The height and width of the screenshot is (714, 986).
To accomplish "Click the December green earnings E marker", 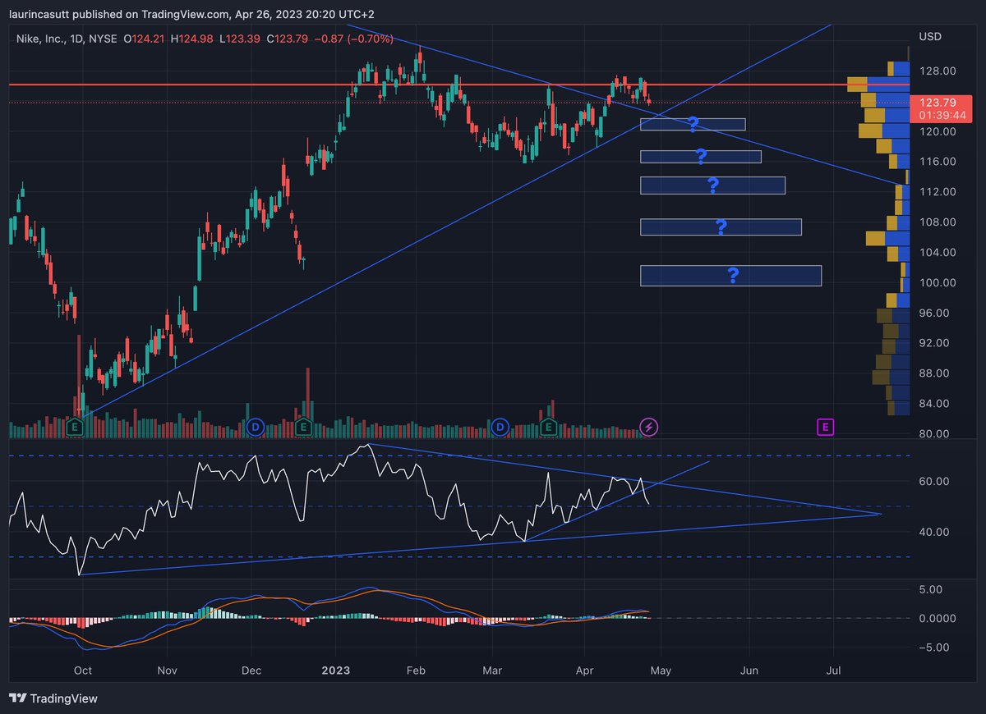I will (303, 426).
